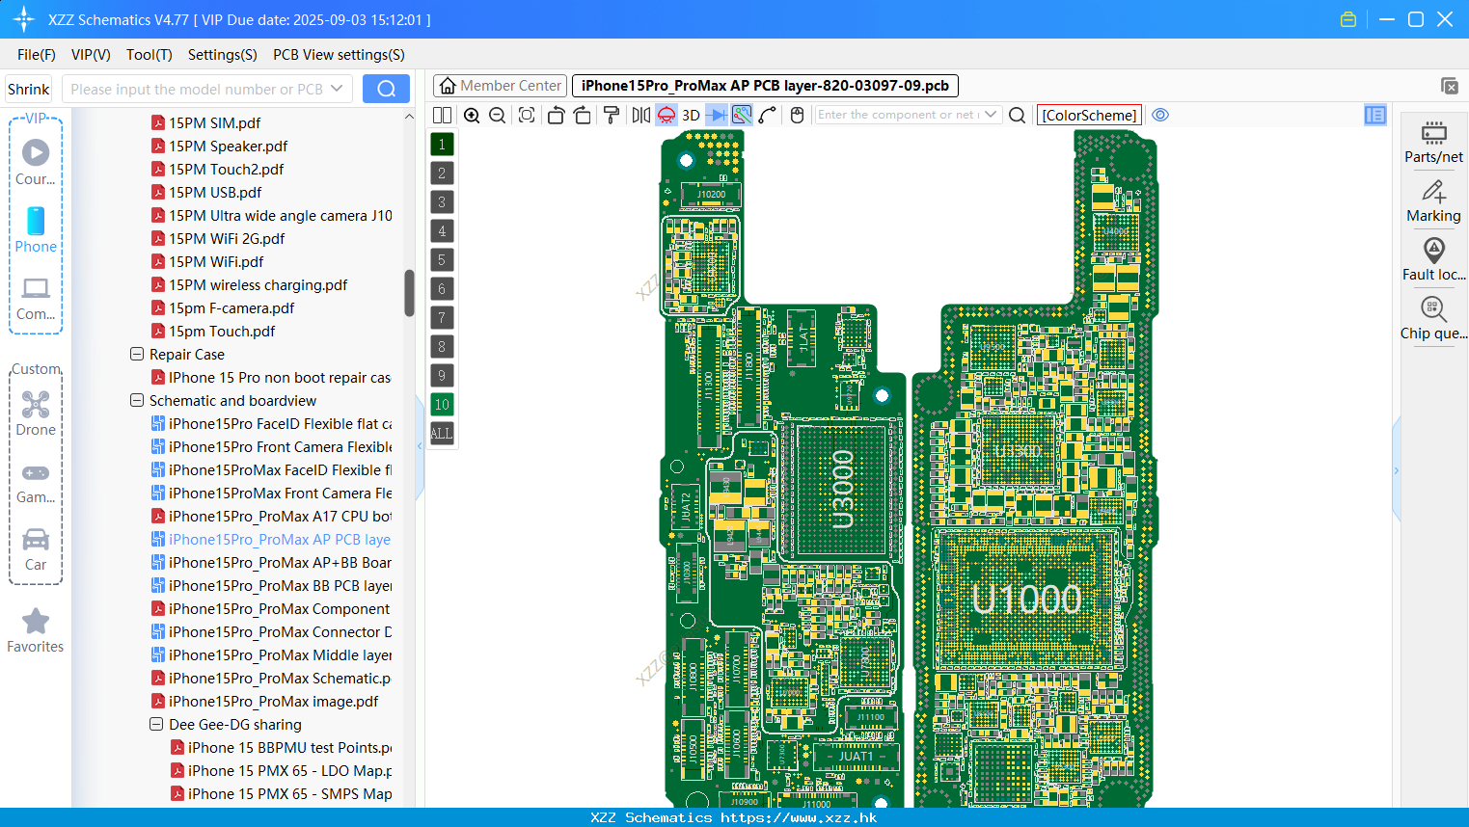Click the U1000 chip on the board
1469x827 pixels.
click(x=1026, y=600)
